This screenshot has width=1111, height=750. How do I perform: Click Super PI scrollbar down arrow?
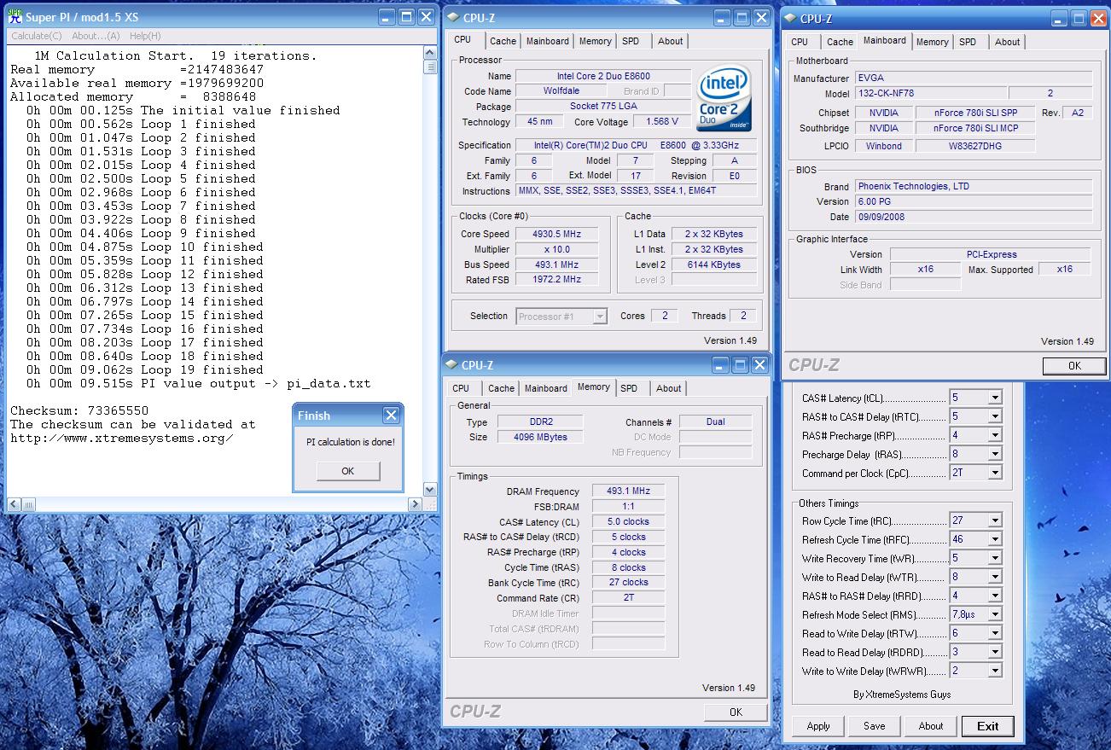[430, 489]
